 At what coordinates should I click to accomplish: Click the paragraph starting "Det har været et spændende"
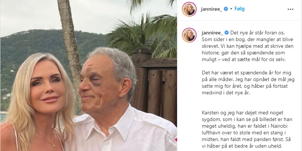coord(248,83)
